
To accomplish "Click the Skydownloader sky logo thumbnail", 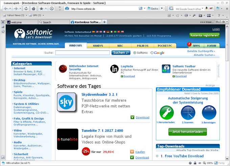I will point(67,102).
